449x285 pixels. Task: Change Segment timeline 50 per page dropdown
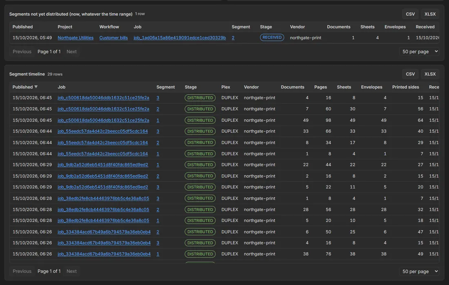(x=420, y=271)
